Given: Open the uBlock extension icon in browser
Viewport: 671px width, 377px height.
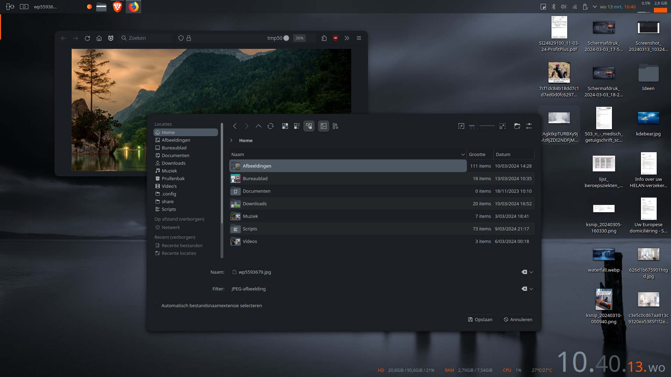Looking at the screenshot, I should tap(335, 38).
